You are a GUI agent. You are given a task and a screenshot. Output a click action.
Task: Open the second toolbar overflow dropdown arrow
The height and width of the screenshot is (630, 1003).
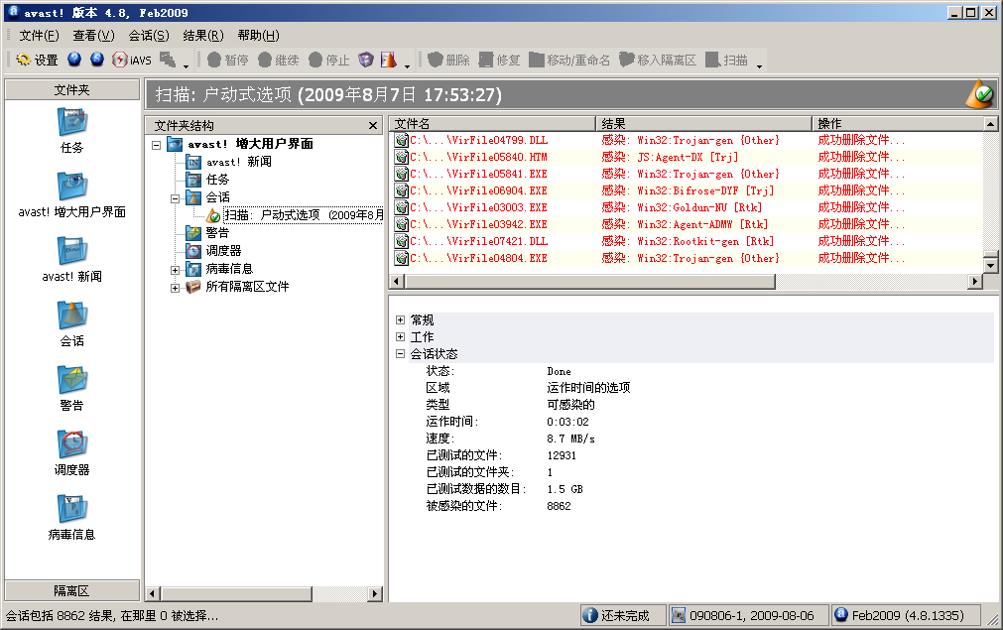pyautogui.click(x=407, y=65)
